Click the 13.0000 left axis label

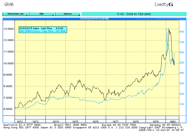tap(8, 29)
